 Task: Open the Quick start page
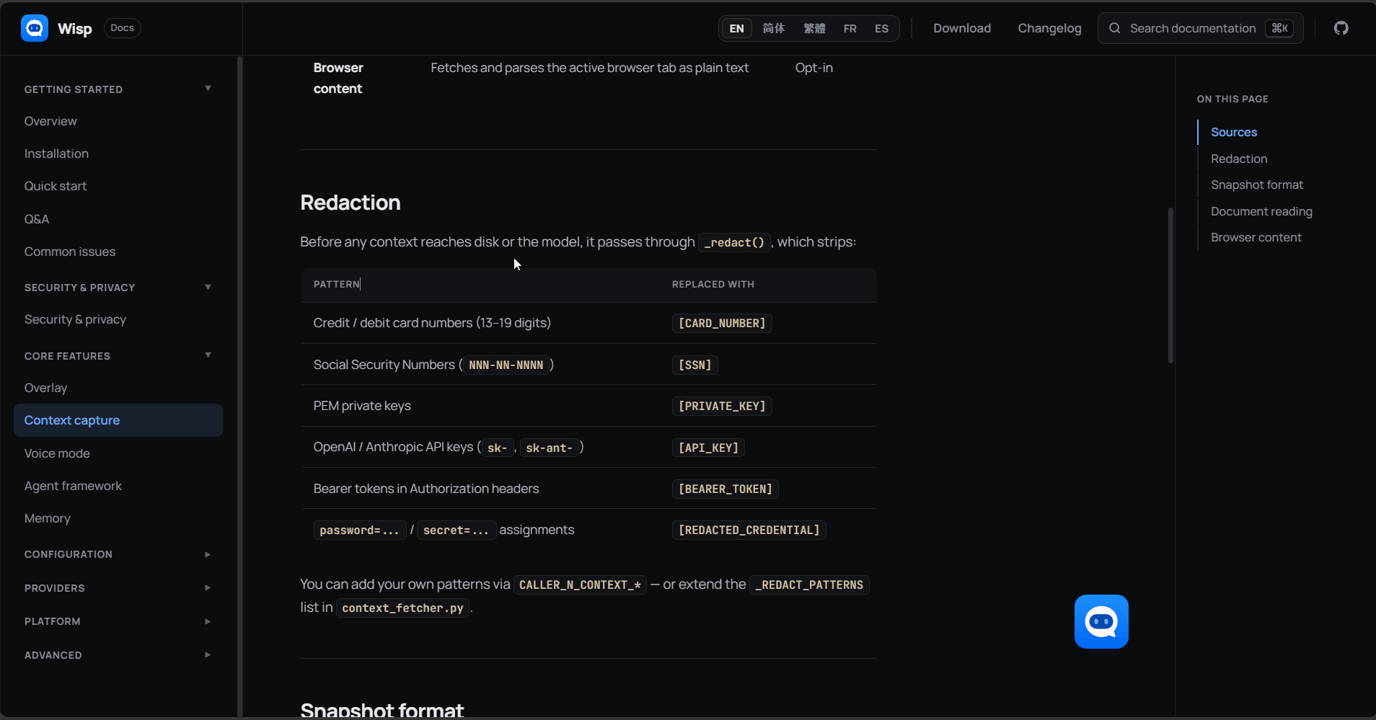click(x=56, y=186)
